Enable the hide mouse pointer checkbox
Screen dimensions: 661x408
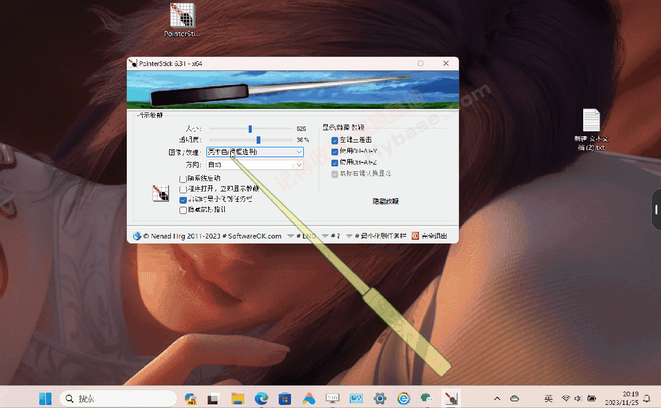[183, 210]
